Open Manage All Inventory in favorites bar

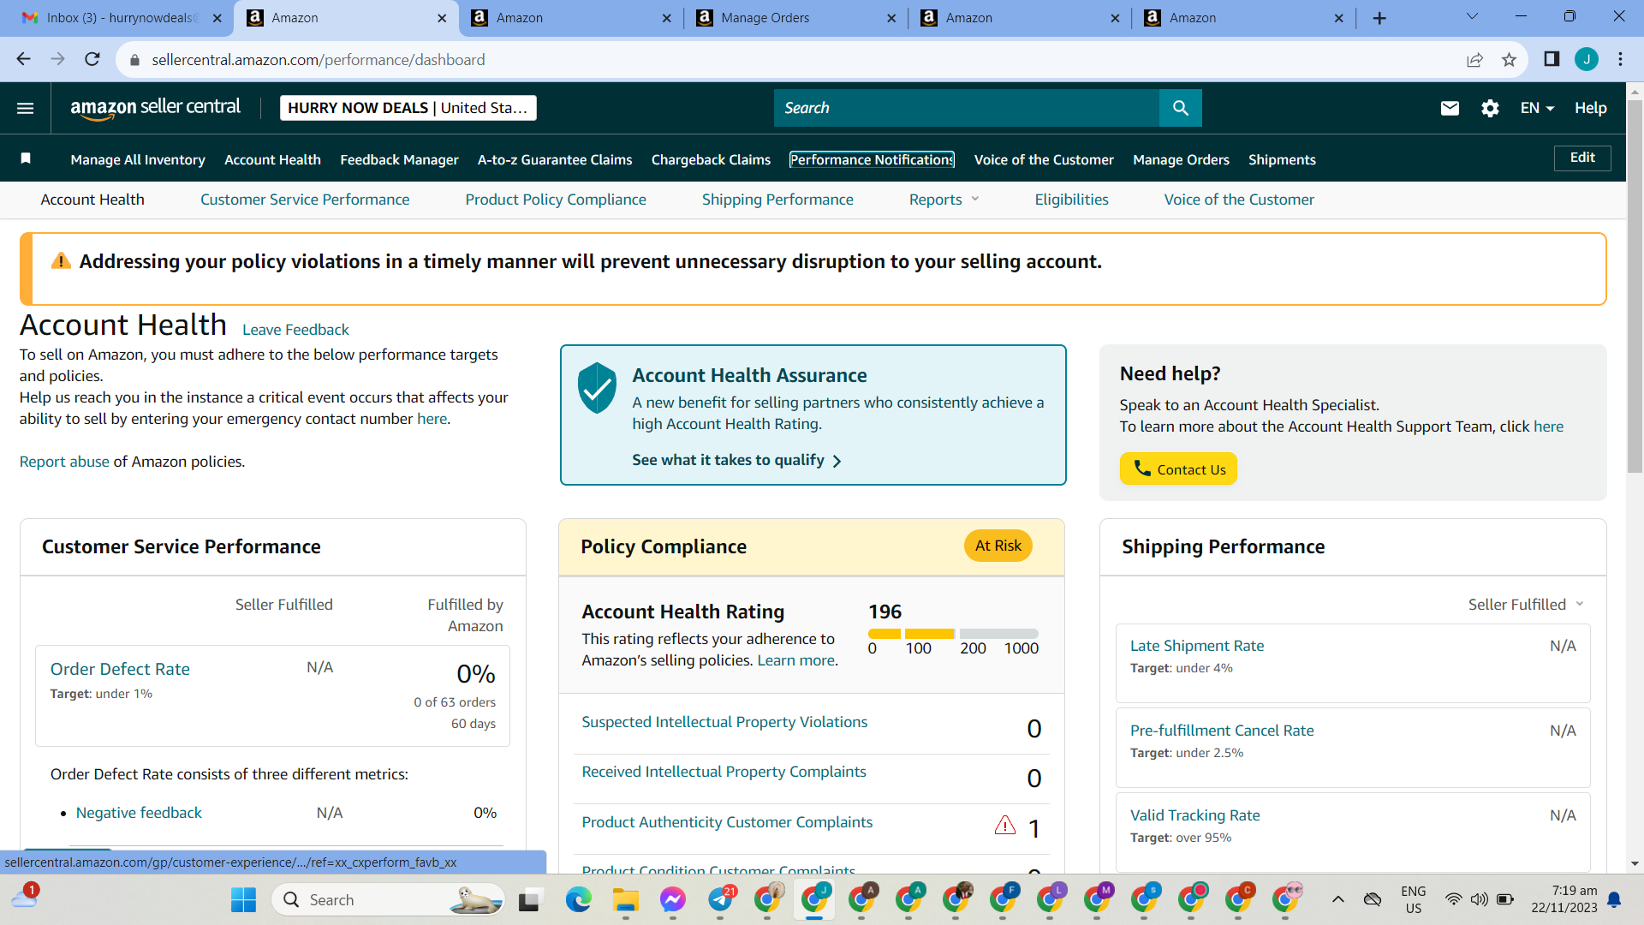138,159
